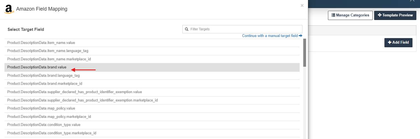Click the magnifier icon in Filter Targets
The height and width of the screenshot is (139, 420).
click(187, 29)
